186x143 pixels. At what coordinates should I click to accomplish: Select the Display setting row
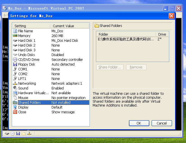(51, 107)
